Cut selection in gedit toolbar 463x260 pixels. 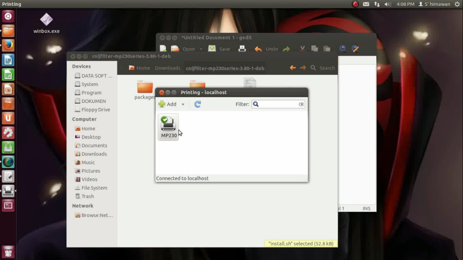coord(302,49)
